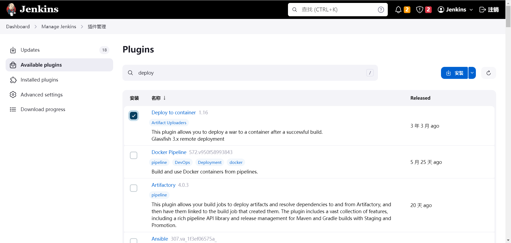This screenshot has height=243, width=511.
Task: Click the Available plugins shopping bag icon
Action: click(x=13, y=65)
